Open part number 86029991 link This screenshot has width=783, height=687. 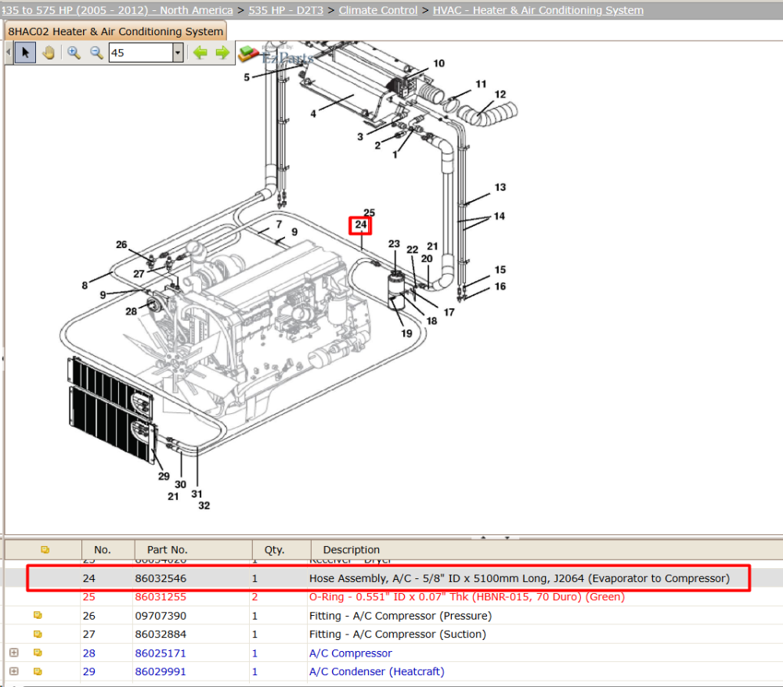(161, 671)
